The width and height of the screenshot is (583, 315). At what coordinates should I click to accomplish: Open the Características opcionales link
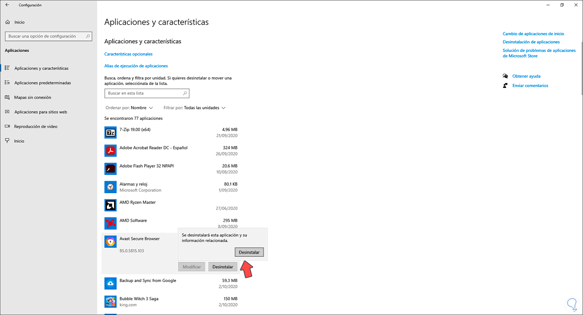click(x=128, y=54)
